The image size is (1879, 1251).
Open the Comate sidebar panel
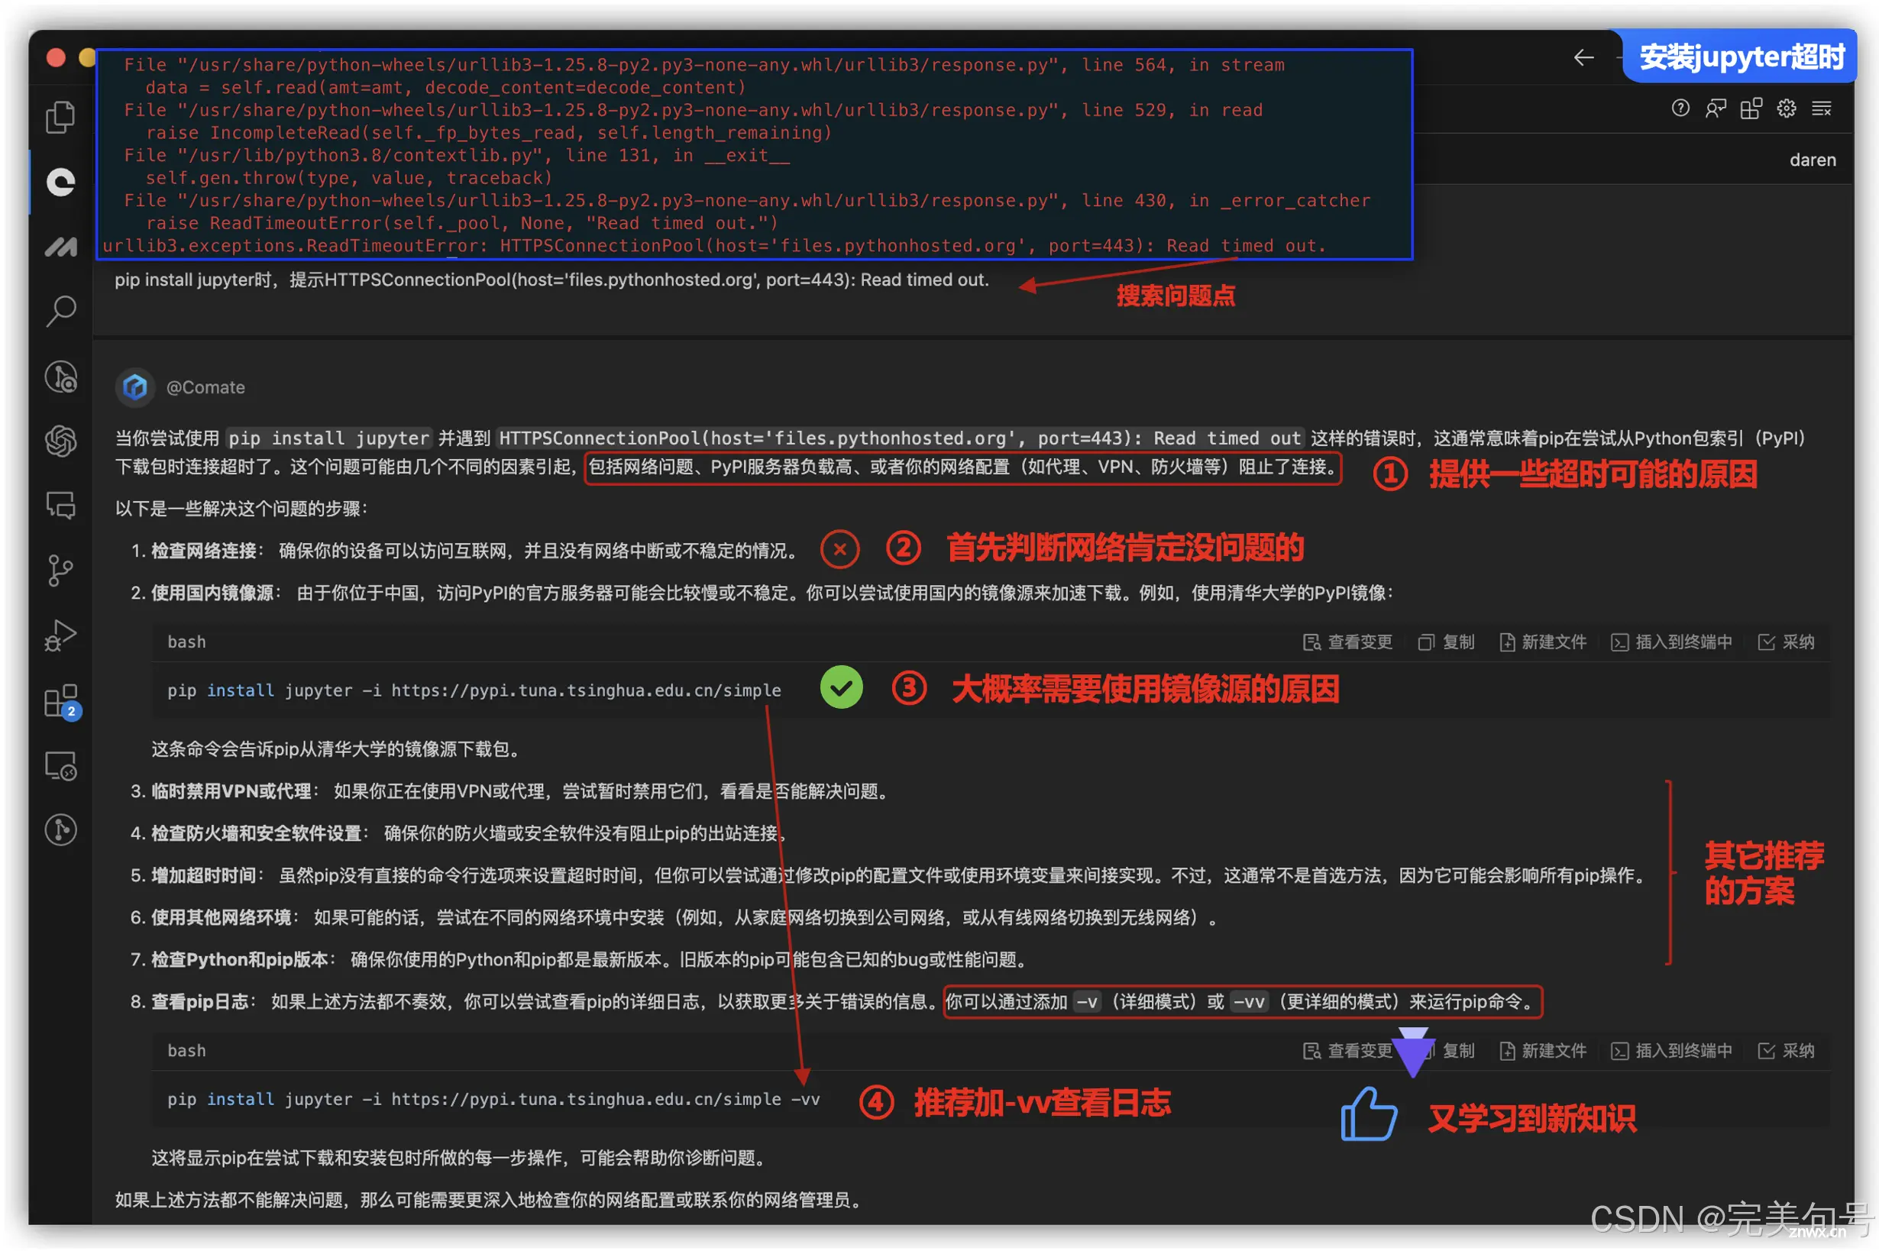pos(60,182)
